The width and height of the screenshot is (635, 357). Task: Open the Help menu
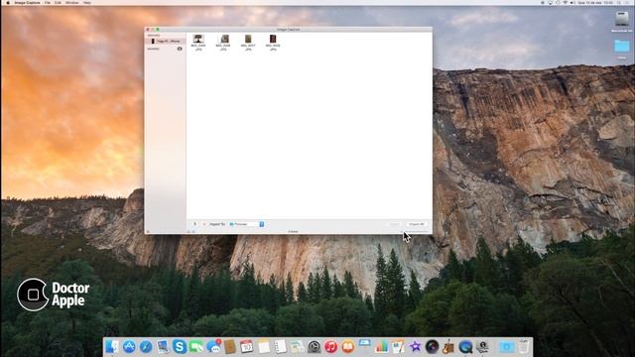click(x=87, y=2)
